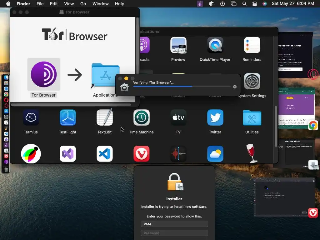Click the 'Verifying "Tor Browser"...' text
The image size is (320, 240).
tap(153, 82)
